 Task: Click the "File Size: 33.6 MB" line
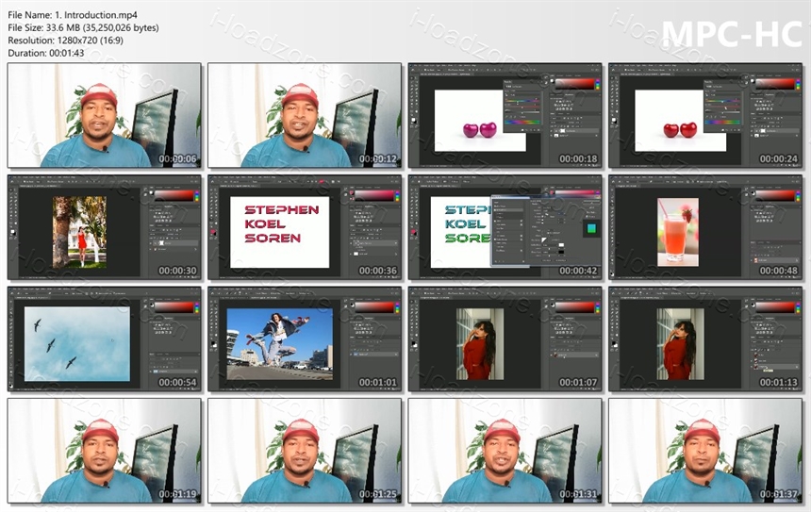[83, 27]
